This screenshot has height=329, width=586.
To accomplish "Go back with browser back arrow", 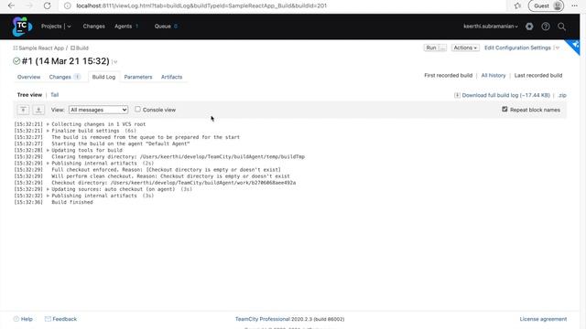I will click(x=11, y=5).
